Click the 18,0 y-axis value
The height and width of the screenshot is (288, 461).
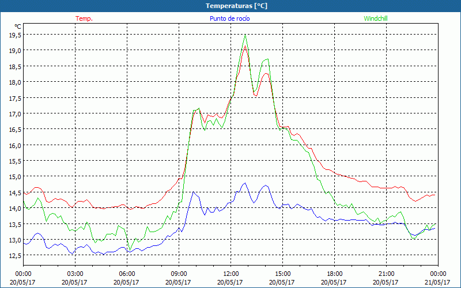coord(14,82)
